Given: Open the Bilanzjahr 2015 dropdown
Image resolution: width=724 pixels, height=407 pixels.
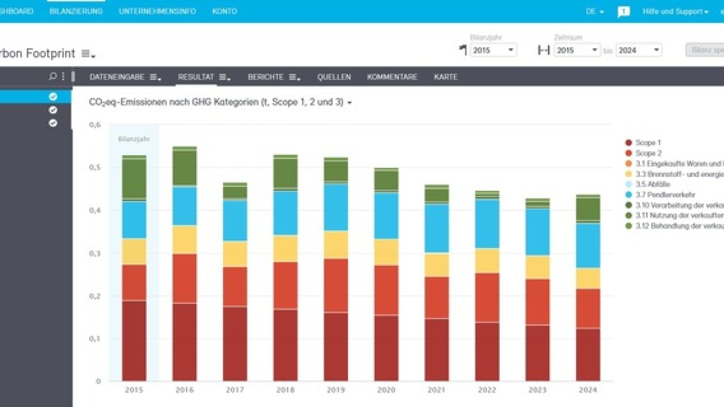Looking at the screenshot, I should point(492,50).
